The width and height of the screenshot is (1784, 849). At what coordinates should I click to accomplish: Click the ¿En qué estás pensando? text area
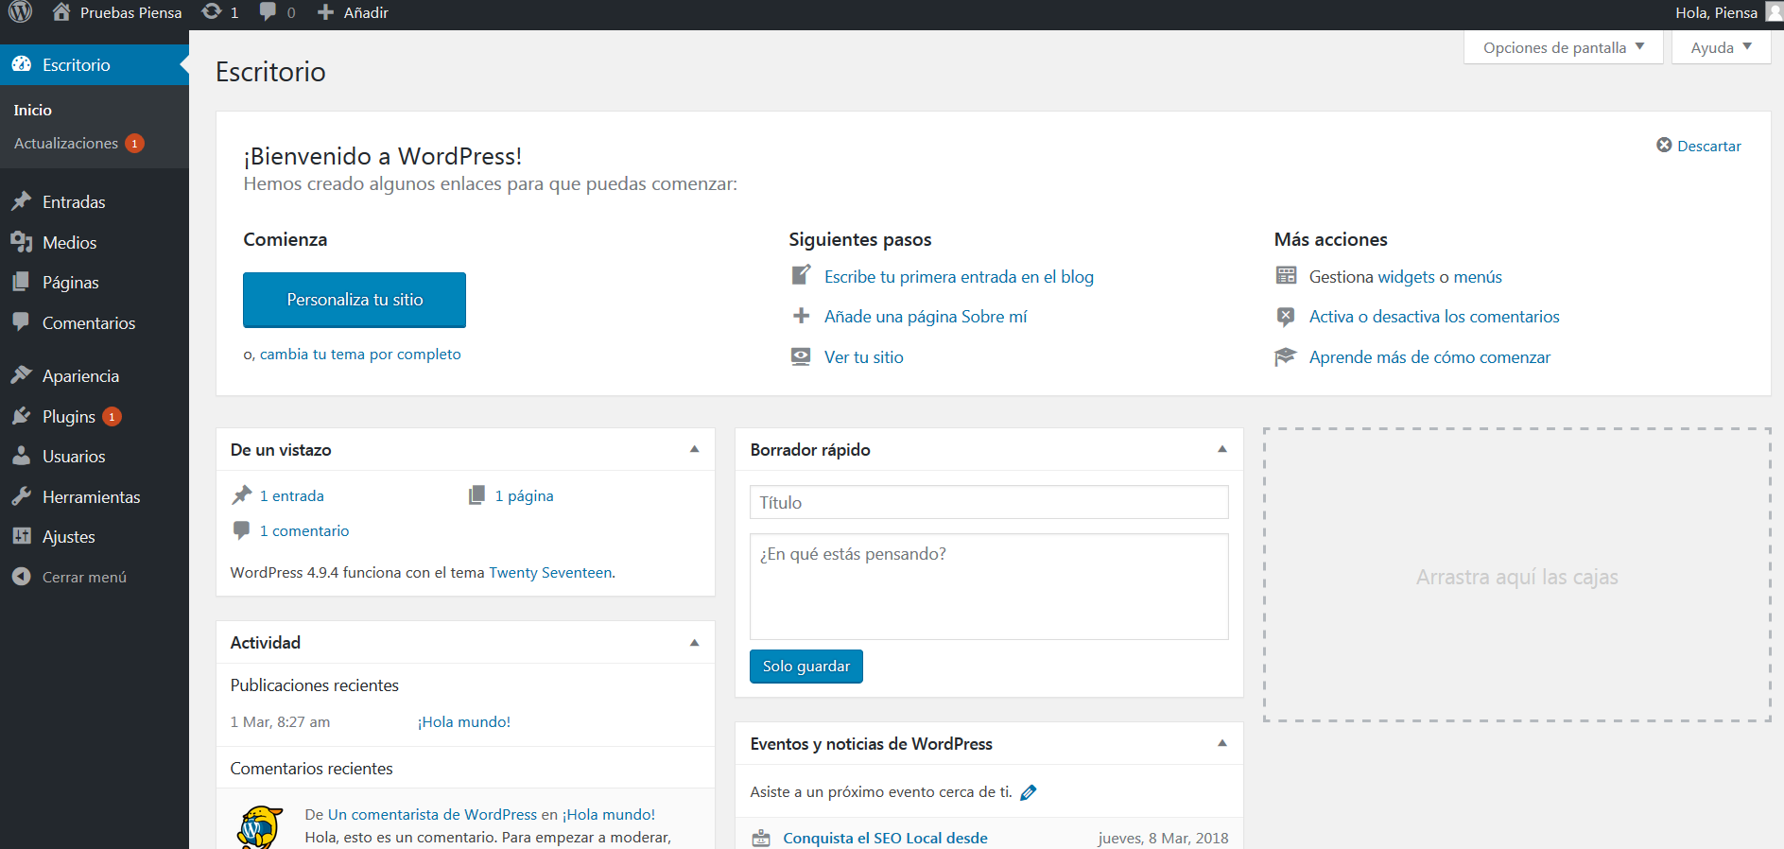[x=989, y=586]
